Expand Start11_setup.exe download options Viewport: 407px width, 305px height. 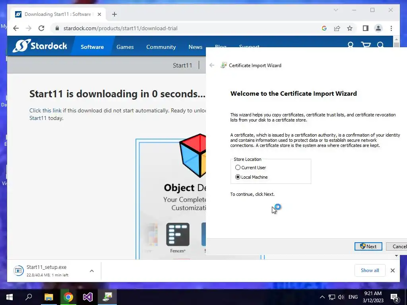click(x=92, y=271)
